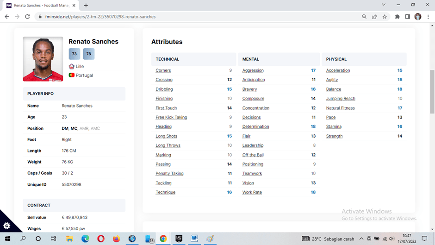Open the Chrome extensions puzzle icon

397,17
